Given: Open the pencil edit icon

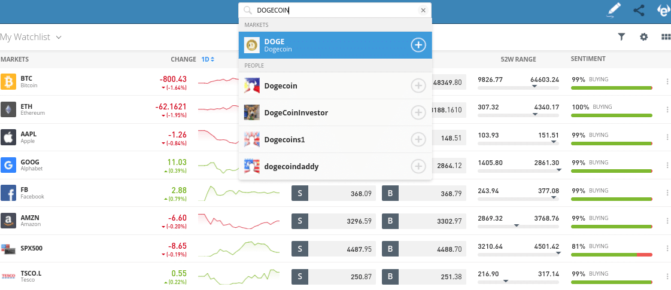Looking at the screenshot, I should tap(614, 10).
